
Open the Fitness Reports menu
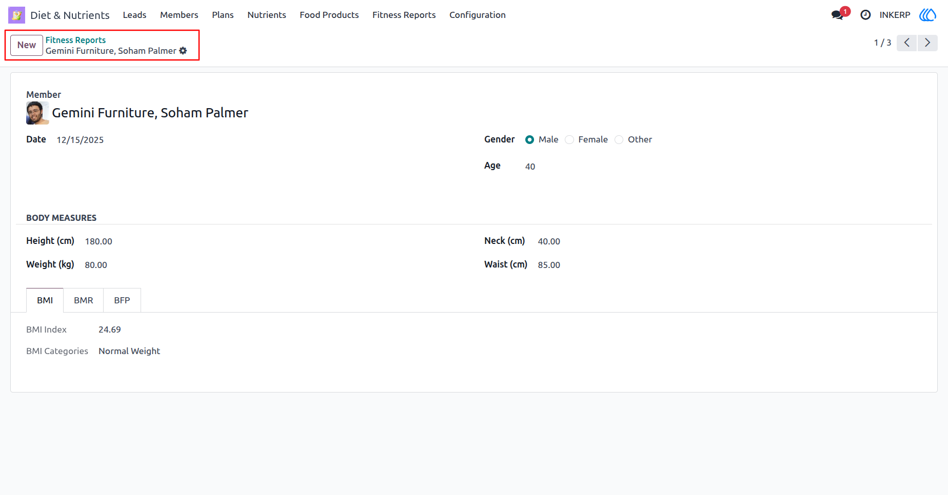coord(404,15)
